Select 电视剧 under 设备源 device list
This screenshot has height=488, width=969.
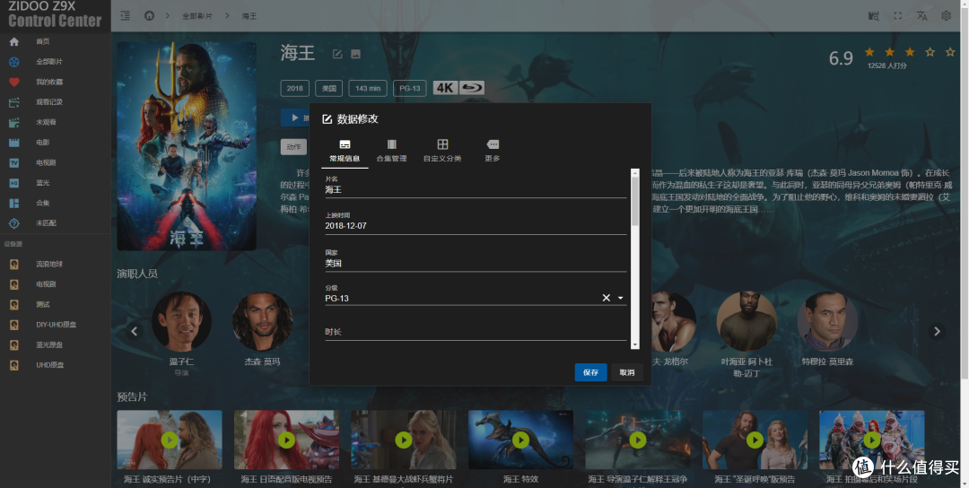(56, 284)
